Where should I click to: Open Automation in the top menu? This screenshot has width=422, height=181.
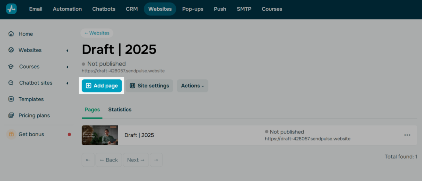tap(67, 9)
